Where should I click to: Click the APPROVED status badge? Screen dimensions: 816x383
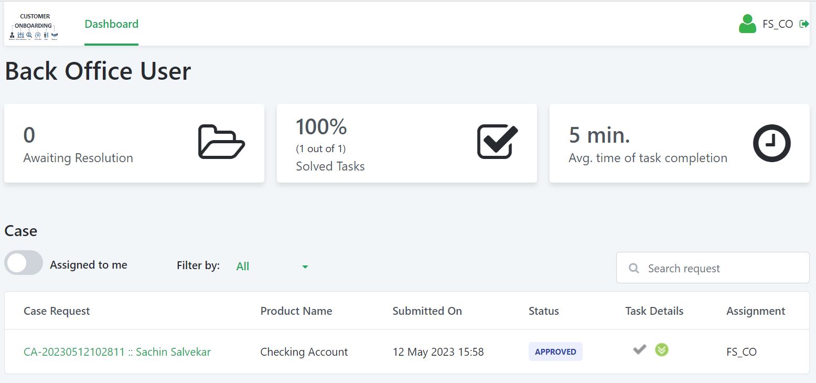pos(555,352)
